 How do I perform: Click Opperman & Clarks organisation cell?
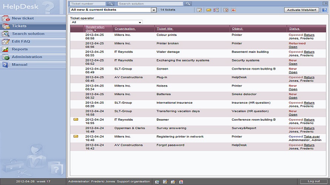(x=130, y=128)
